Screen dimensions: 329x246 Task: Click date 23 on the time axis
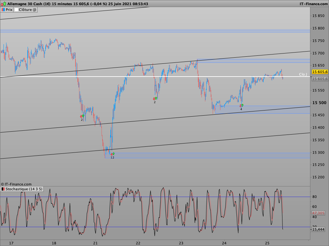point(181,243)
